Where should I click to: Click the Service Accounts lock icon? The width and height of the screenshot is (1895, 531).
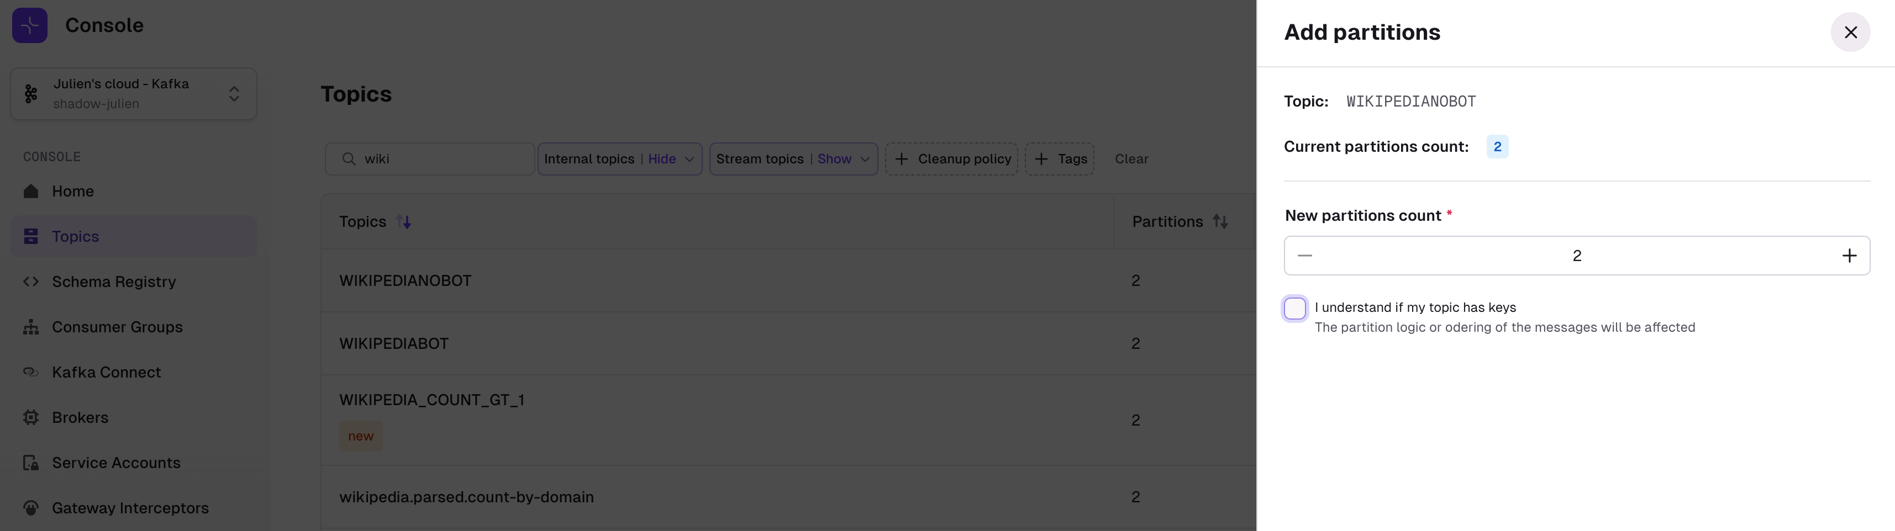click(x=31, y=463)
